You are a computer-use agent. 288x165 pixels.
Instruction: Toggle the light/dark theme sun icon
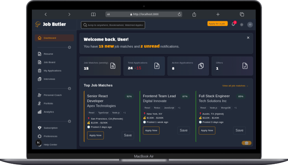[x=242, y=24]
